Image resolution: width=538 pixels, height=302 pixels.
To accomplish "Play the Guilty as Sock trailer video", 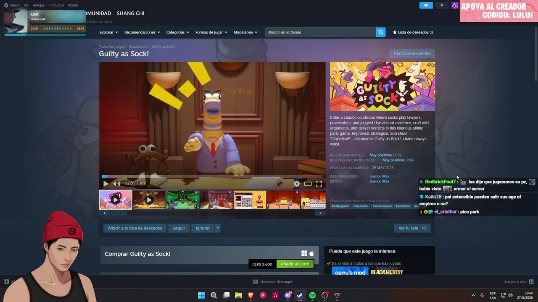I will tap(106, 184).
